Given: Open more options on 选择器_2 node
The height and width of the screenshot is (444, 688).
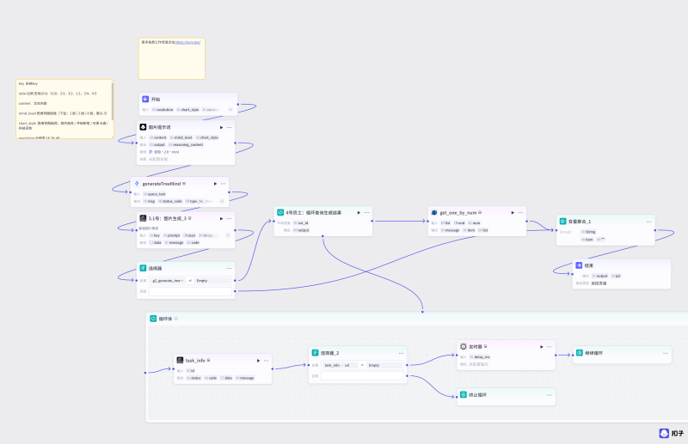Looking at the screenshot, I should [401, 353].
